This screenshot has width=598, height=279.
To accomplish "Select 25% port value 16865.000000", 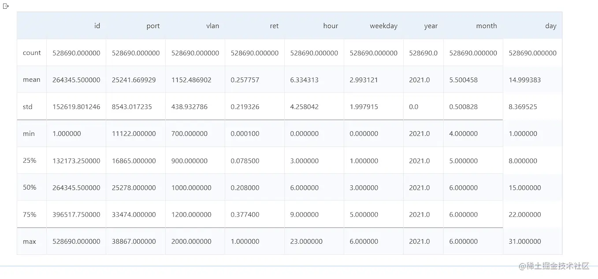I will (x=134, y=161).
